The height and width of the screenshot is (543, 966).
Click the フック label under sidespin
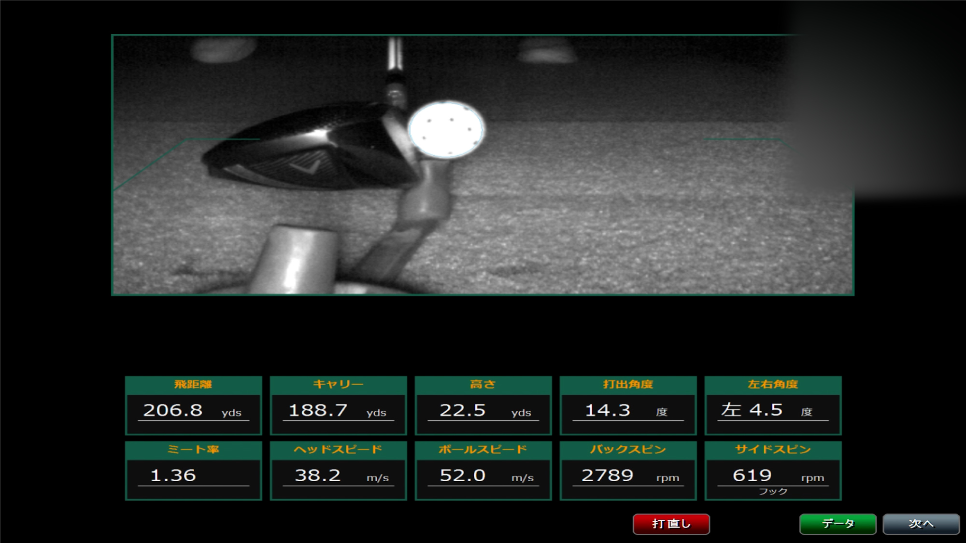(773, 491)
